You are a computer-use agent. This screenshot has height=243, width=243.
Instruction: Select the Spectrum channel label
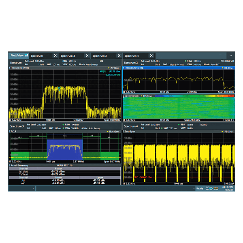click(16, 63)
